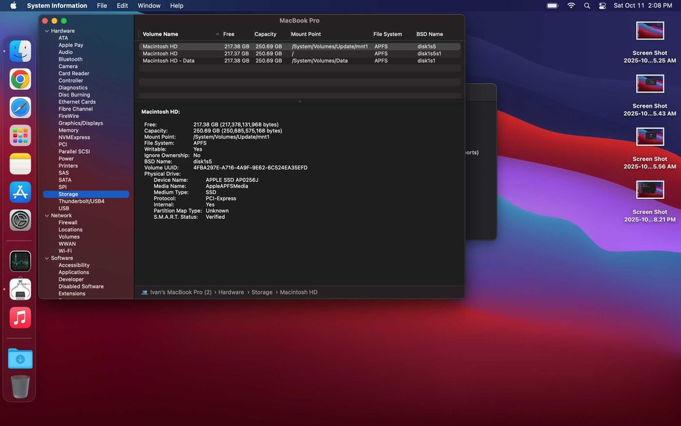681x426 pixels.
Task: Select Macintosh HD row with disk1s5s1
Action: pos(300,53)
